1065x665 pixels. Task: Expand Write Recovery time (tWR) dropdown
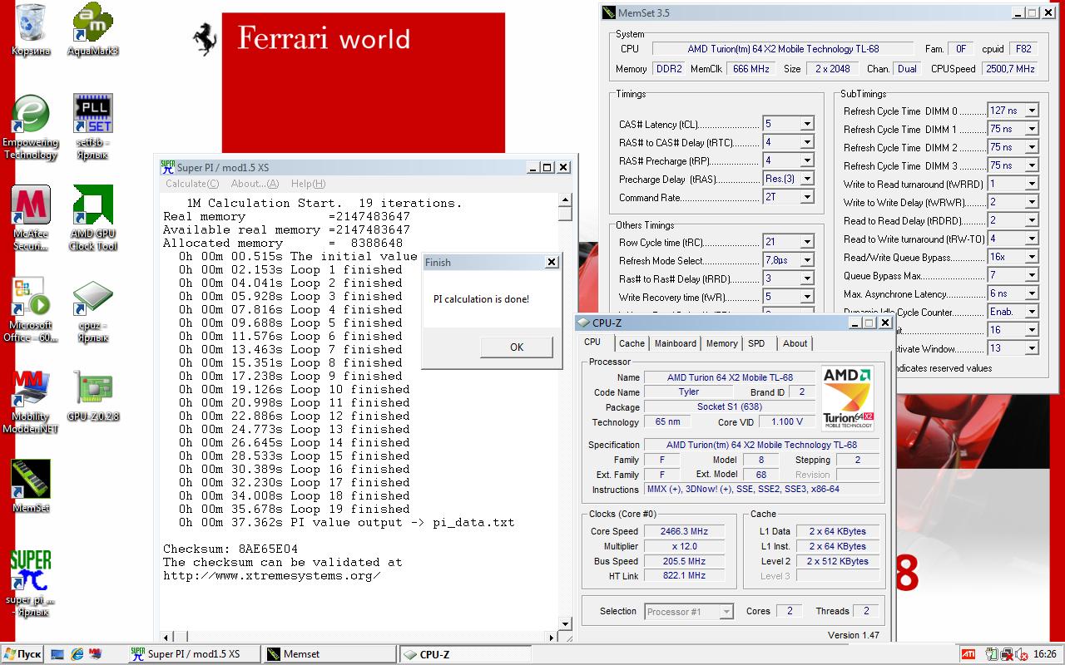pos(806,297)
